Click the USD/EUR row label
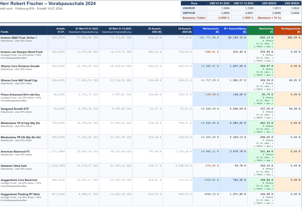302x210 pixels. click(x=189, y=8)
